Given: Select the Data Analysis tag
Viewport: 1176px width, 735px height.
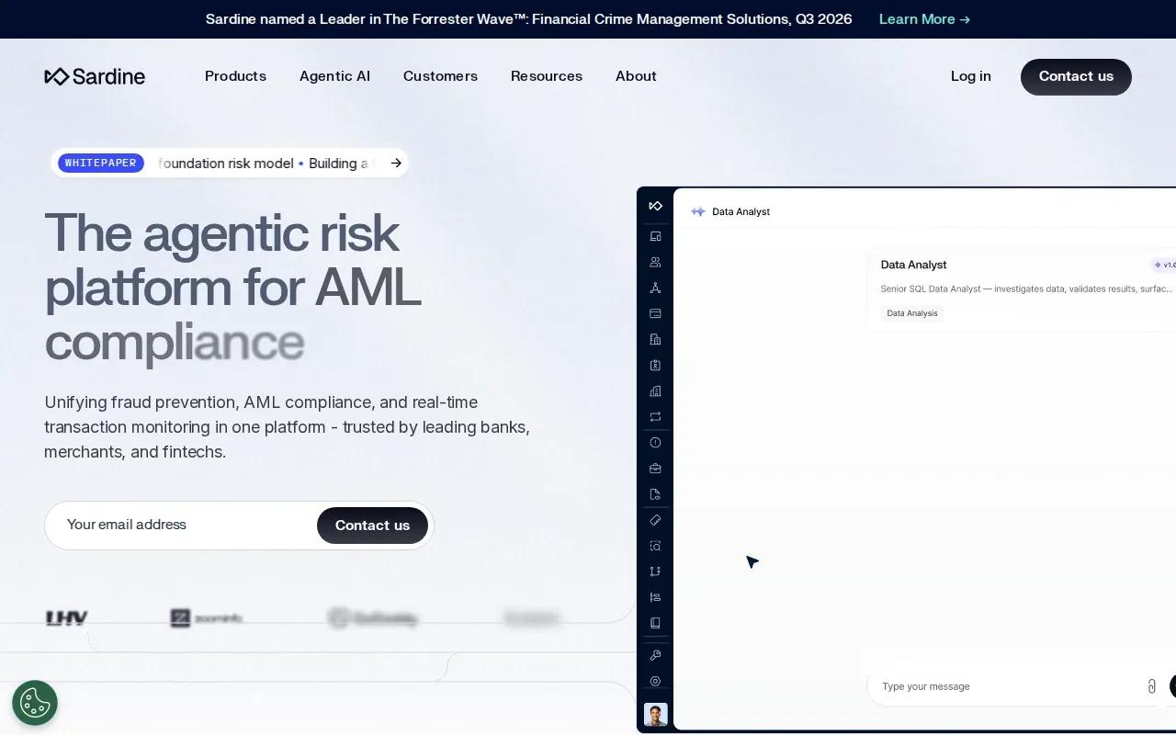Looking at the screenshot, I should click(912, 313).
